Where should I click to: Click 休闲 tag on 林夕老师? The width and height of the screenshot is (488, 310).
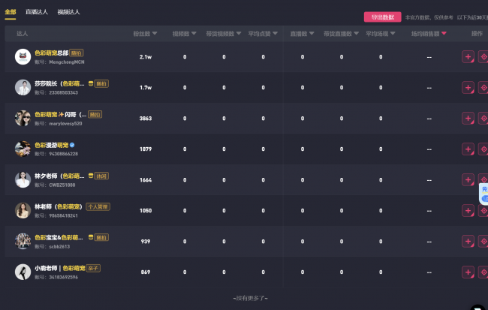pyautogui.click(x=101, y=176)
